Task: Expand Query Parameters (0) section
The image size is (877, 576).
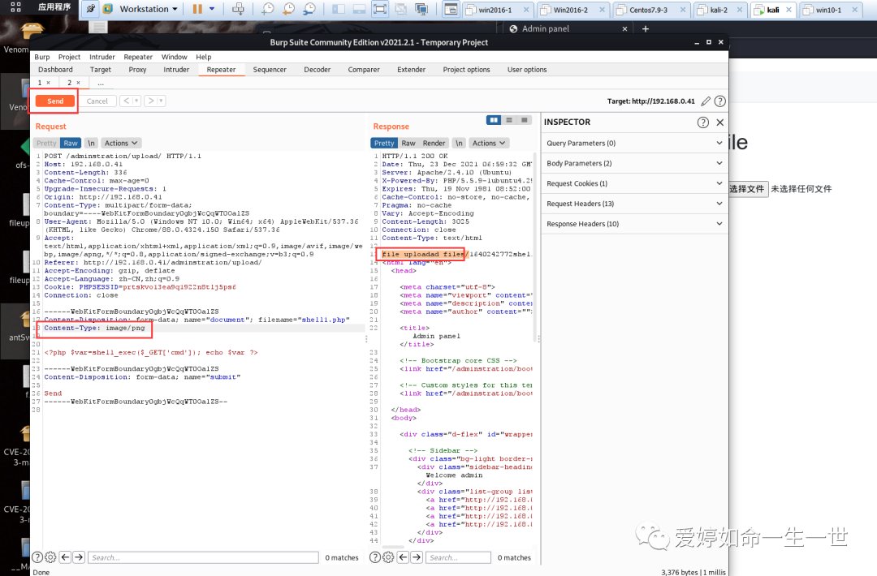Action: 634,143
